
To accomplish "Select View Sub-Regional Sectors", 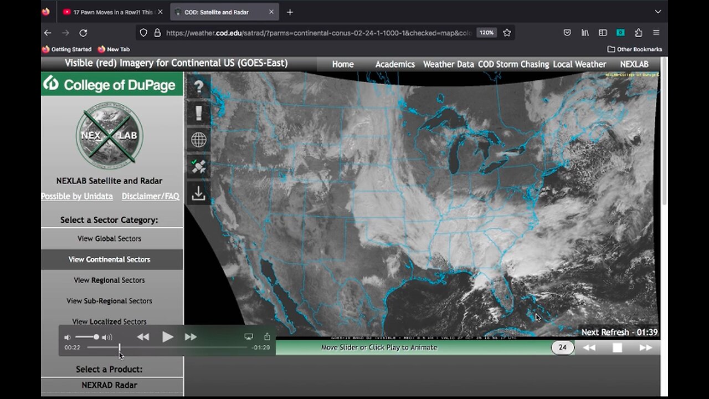I will coord(112,301).
